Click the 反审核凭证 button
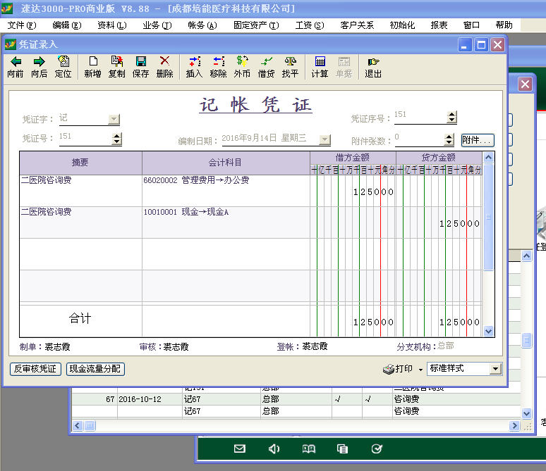 pyautogui.click(x=35, y=369)
